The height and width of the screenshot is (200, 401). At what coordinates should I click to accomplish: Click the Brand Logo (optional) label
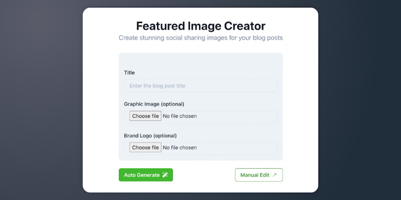coord(150,136)
